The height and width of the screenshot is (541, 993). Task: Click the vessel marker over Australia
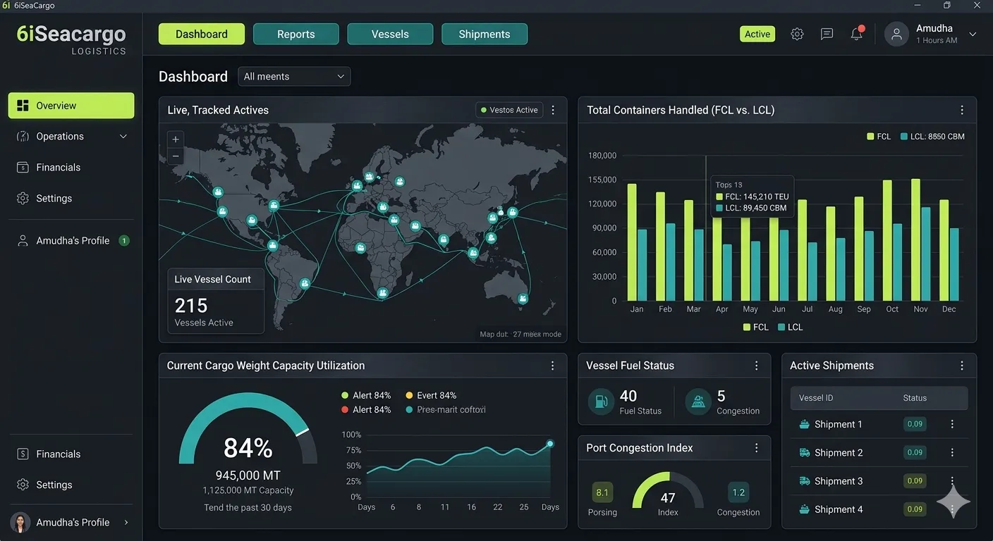tap(523, 299)
